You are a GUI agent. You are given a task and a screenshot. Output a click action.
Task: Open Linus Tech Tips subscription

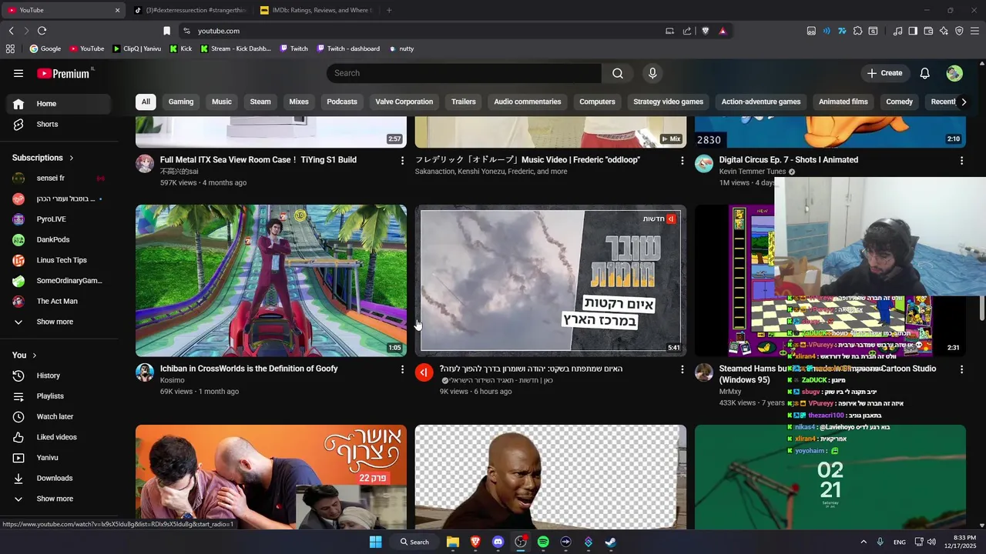tap(59, 260)
